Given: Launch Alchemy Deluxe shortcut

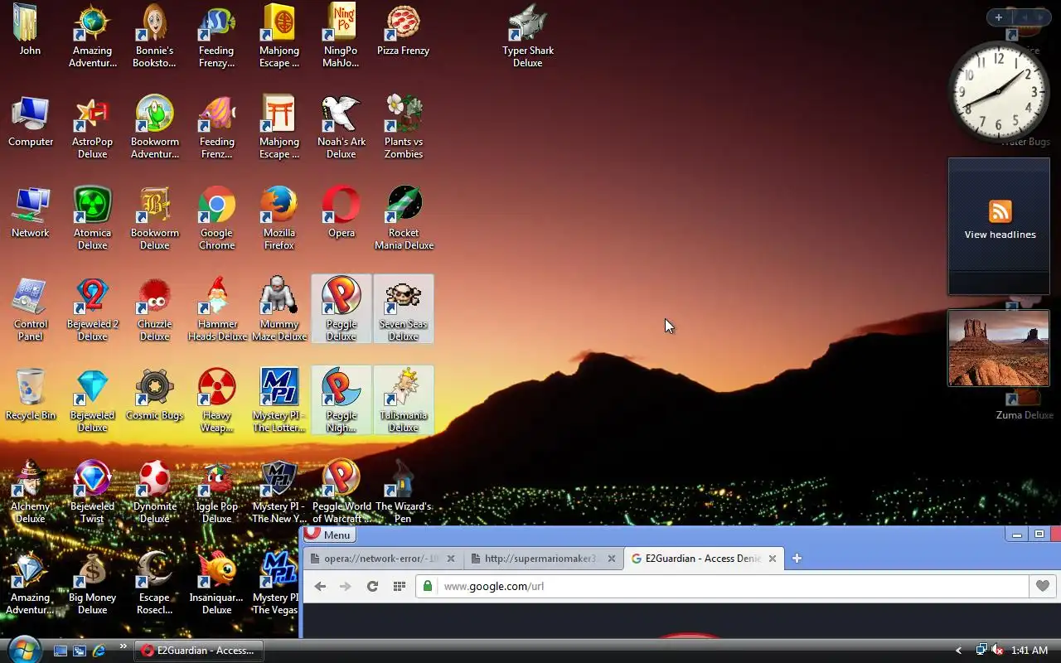Looking at the screenshot, I should (x=31, y=491).
